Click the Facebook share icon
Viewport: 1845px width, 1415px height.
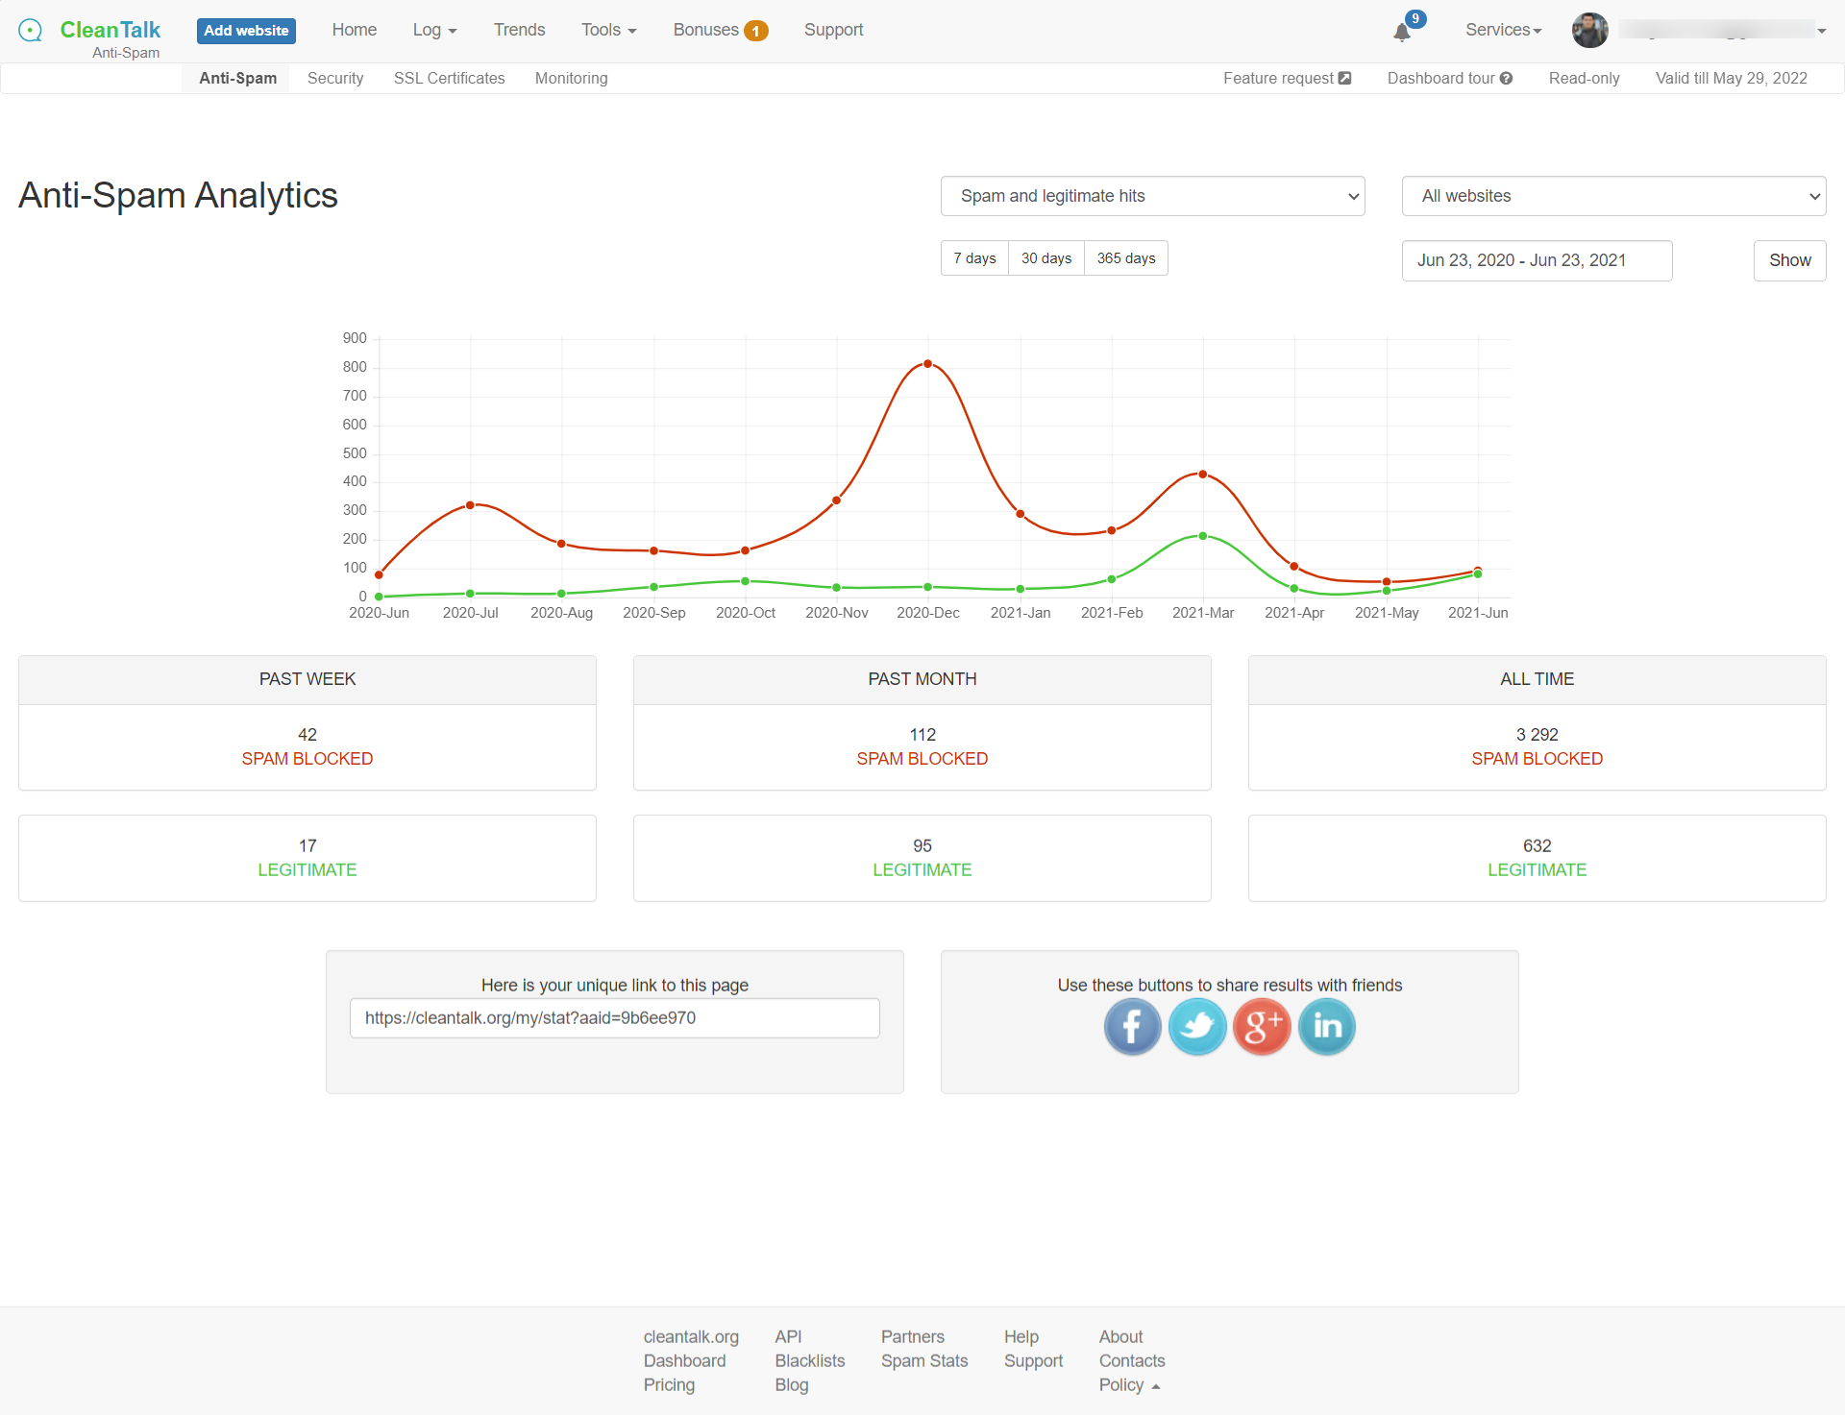point(1131,1026)
